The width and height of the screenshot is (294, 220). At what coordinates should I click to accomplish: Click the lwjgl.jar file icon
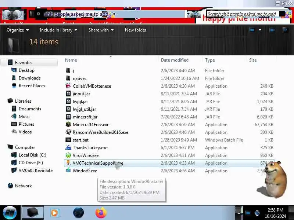click(68, 101)
